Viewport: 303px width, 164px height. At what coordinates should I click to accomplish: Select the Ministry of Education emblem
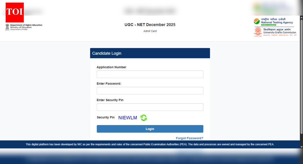(7, 26)
